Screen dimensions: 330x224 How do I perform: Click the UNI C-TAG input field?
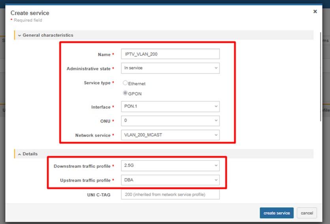tap(170, 195)
